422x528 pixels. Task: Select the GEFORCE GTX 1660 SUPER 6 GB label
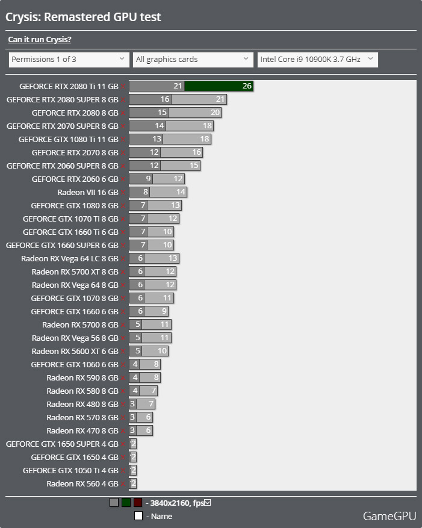coord(62,246)
